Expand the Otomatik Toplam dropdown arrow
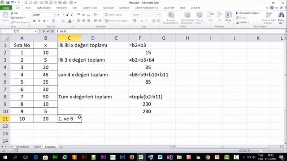Viewport: 287px width, 161px height. coord(260,13)
